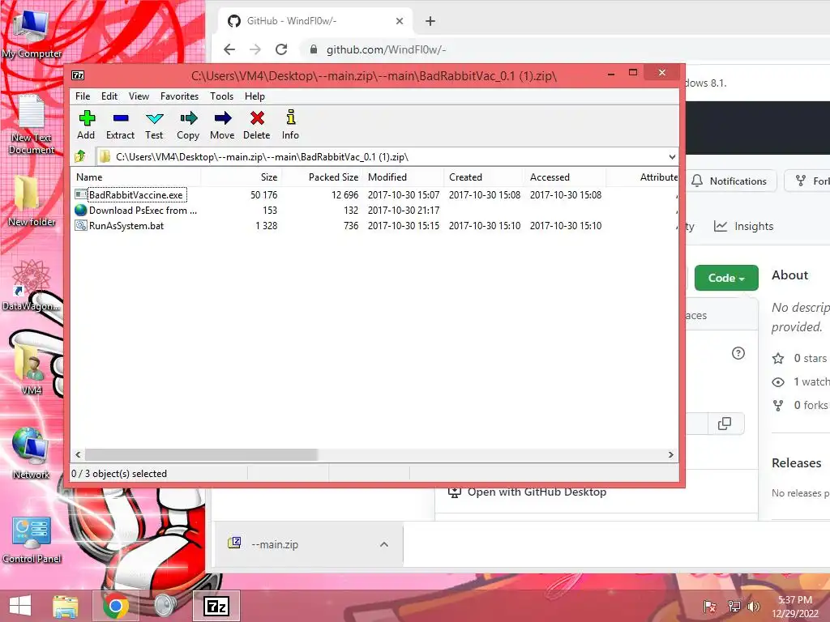Click the 0 stars link
The image size is (830, 622).
coord(800,358)
